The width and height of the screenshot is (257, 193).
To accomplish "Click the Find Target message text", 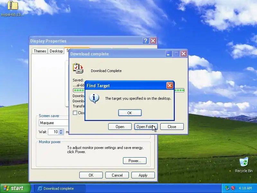I will point(138,98).
